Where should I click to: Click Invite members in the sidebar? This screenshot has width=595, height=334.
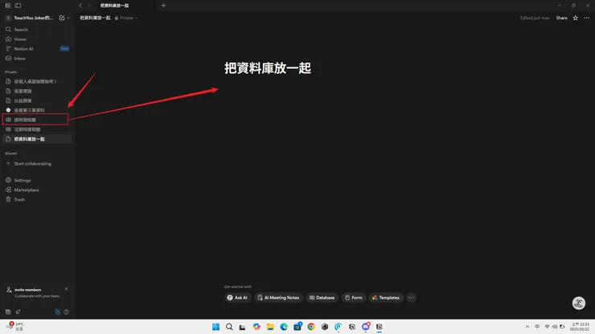[27, 290]
